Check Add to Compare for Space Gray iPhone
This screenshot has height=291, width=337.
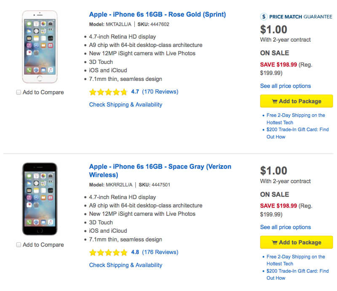(19, 245)
